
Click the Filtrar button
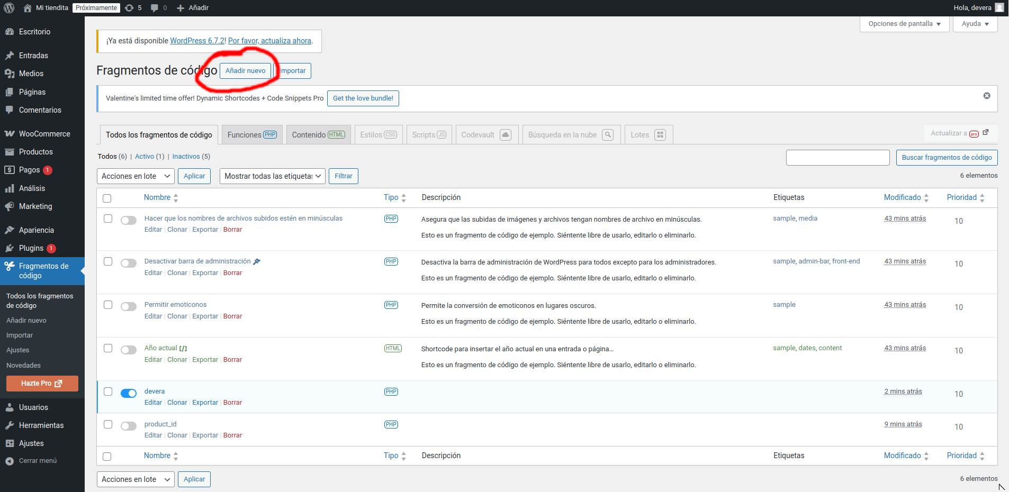tap(344, 176)
